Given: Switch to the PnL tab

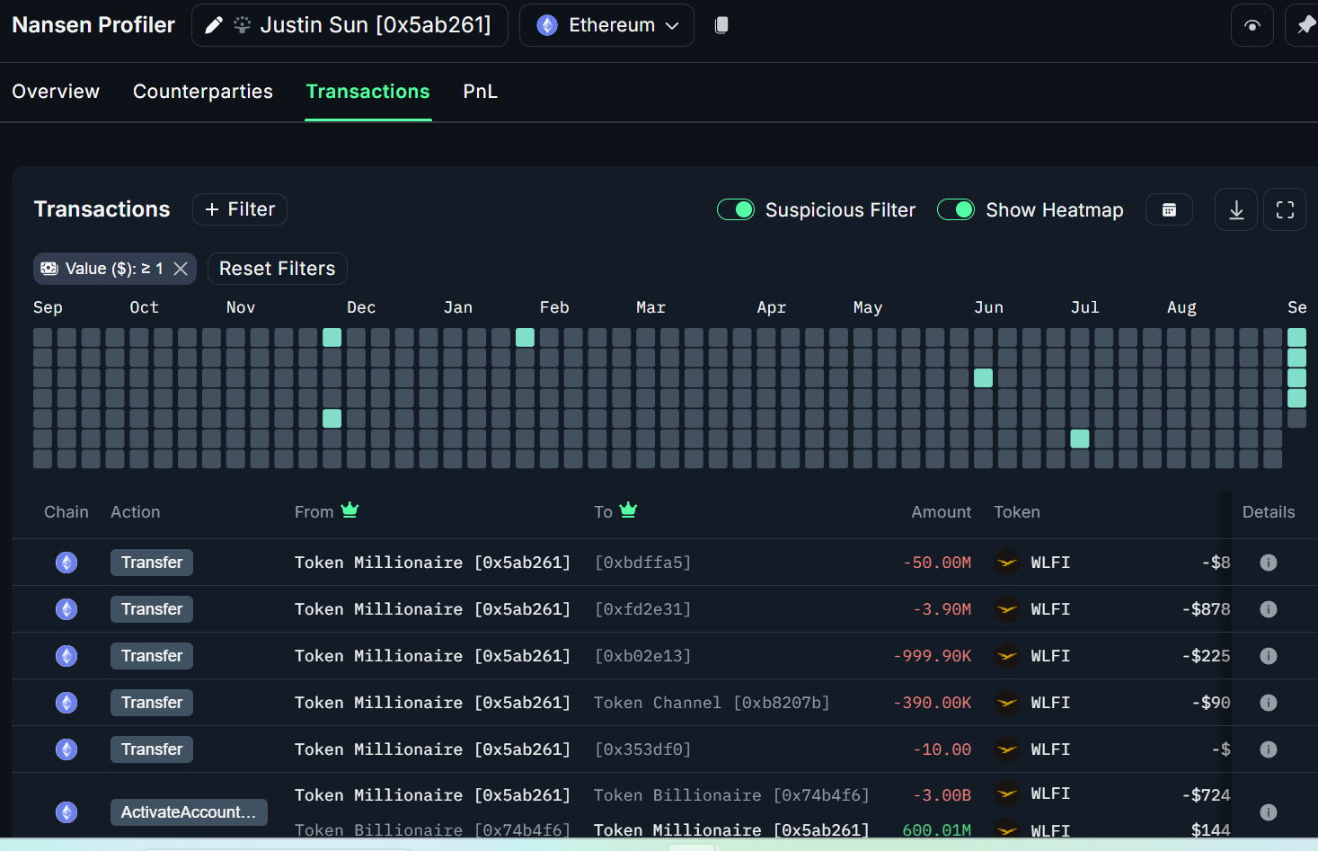Looking at the screenshot, I should (480, 91).
